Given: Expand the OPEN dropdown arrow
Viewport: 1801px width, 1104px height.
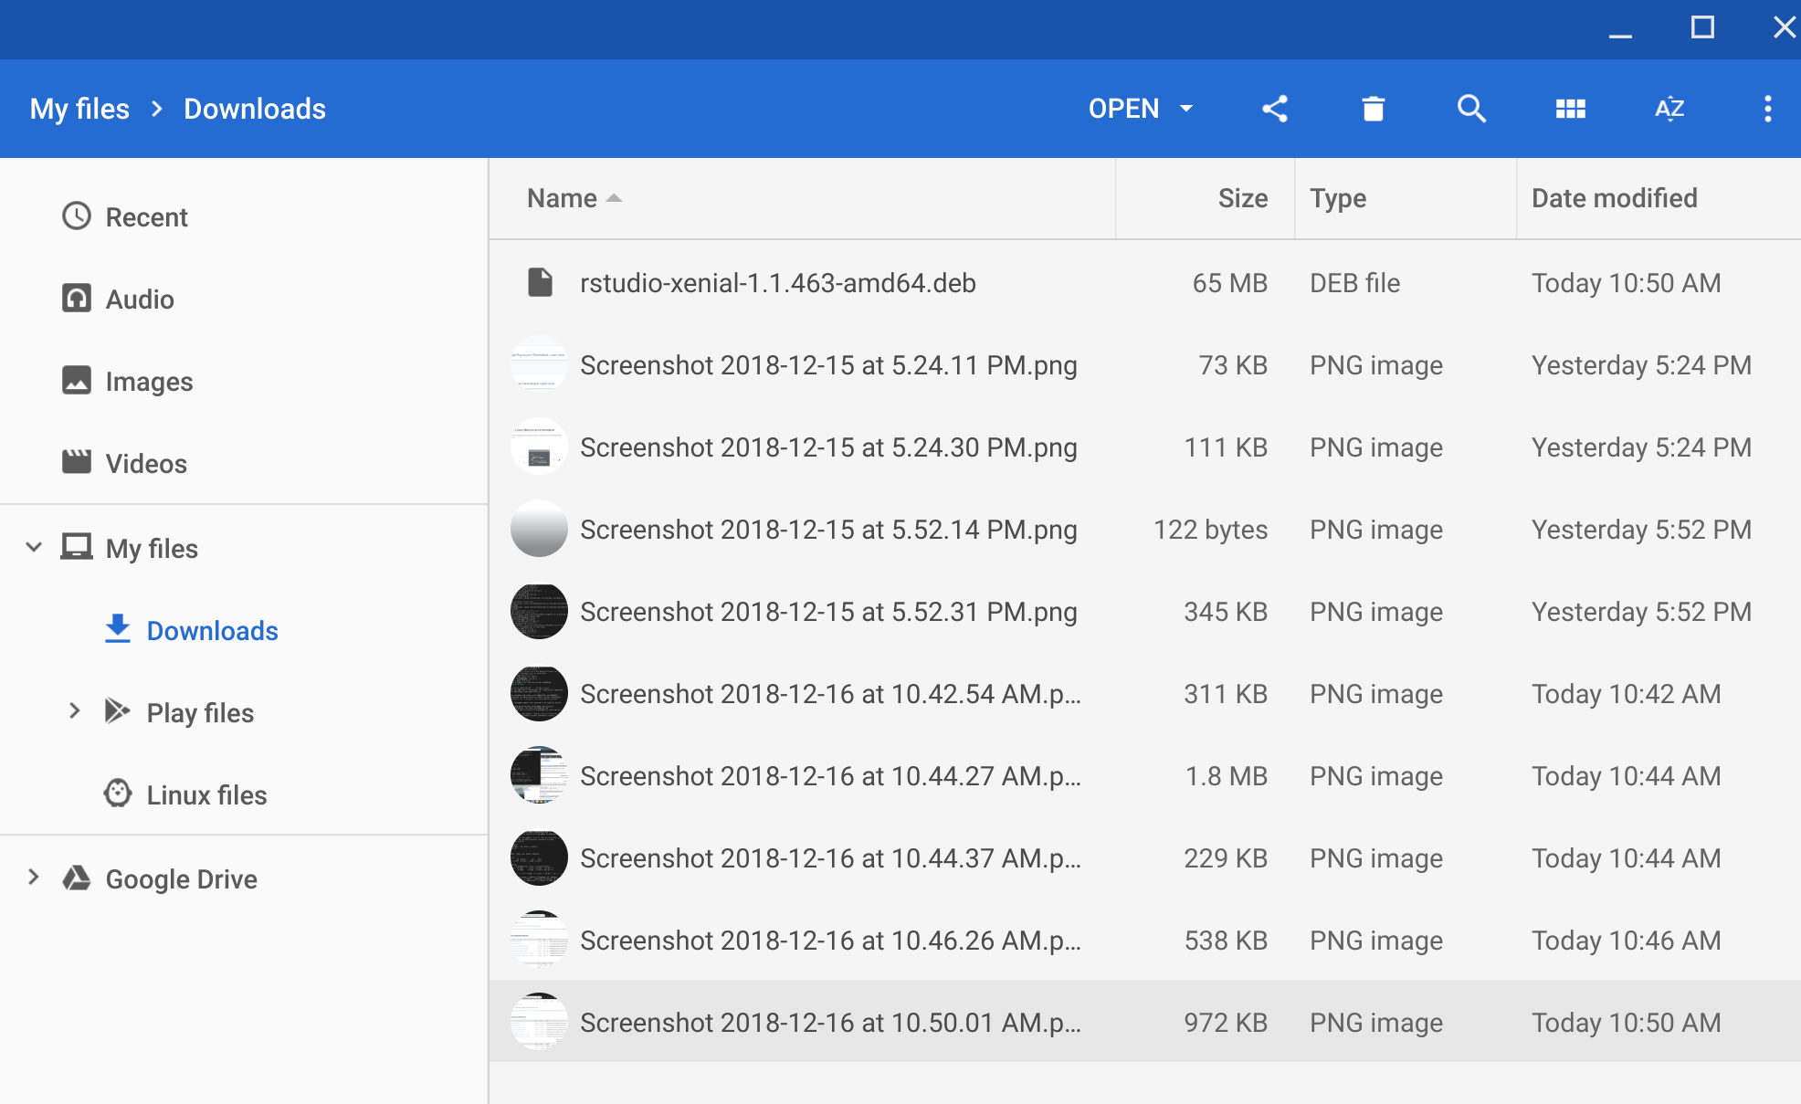Looking at the screenshot, I should [1186, 109].
